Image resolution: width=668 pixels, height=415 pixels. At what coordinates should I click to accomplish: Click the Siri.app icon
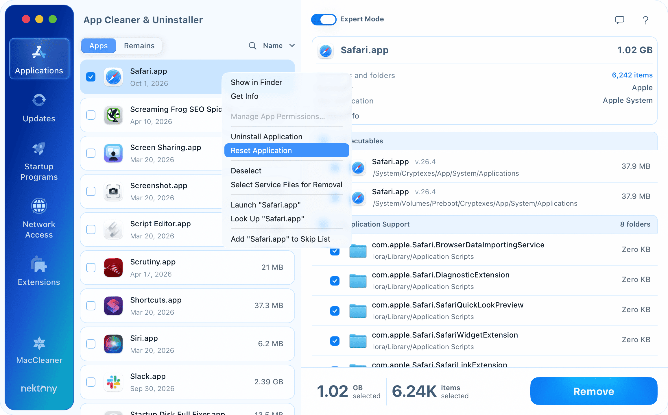(113, 344)
